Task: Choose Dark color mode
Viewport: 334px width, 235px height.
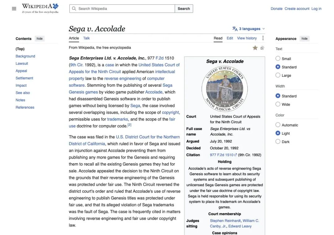Action: (x=278, y=141)
